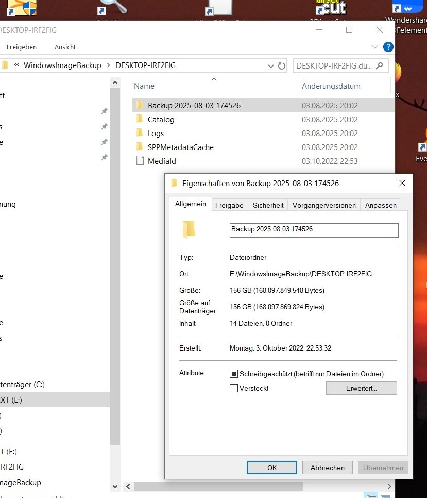Expand the ribbon with the chevron arrow

(374, 47)
